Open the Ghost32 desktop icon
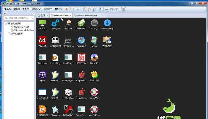208x119 pixels. pos(55,76)
